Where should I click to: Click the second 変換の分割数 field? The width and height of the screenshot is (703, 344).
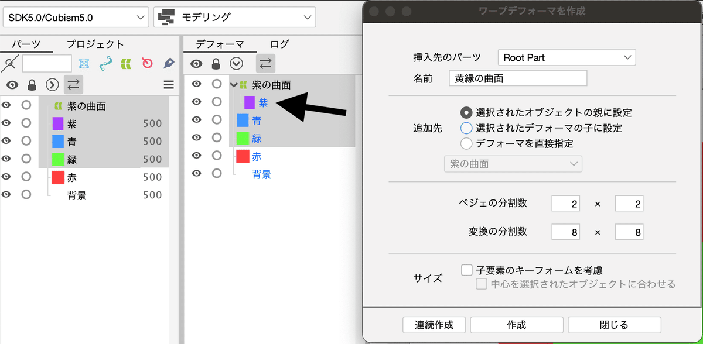tap(629, 232)
